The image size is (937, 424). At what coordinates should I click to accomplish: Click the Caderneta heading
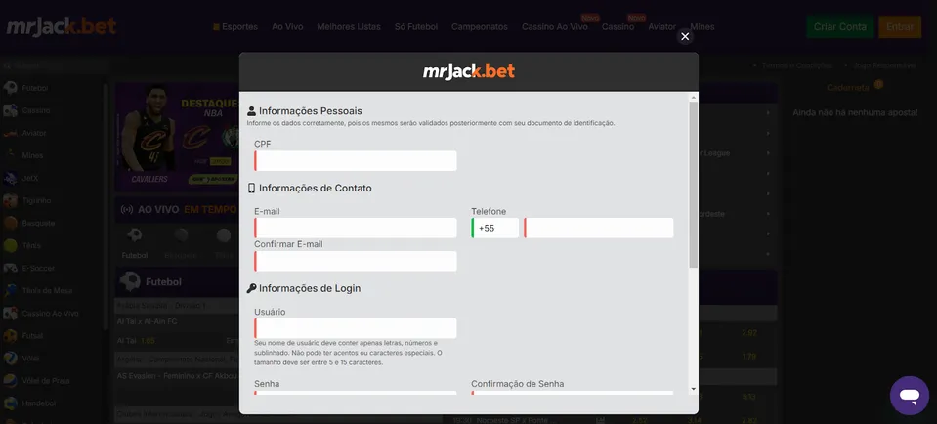point(848,87)
